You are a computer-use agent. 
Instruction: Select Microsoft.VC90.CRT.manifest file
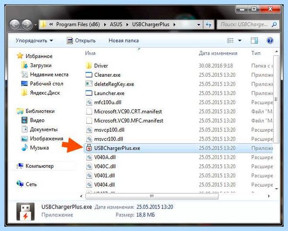(x=128, y=112)
